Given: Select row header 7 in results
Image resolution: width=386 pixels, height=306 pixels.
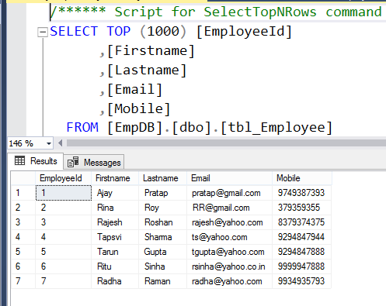Looking at the screenshot, I should tap(23, 281).
